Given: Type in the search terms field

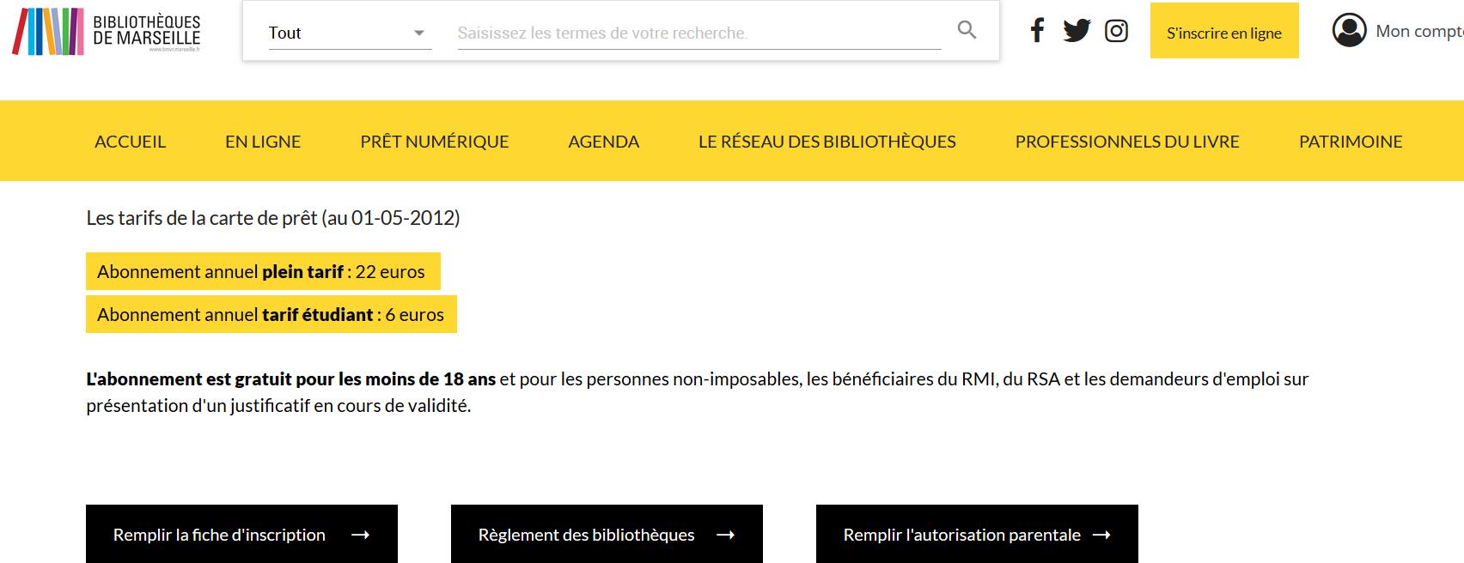Looking at the screenshot, I should (698, 33).
